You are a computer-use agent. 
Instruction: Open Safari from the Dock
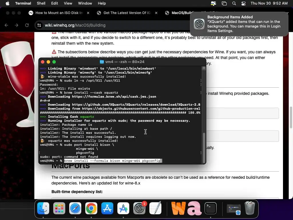(75, 208)
